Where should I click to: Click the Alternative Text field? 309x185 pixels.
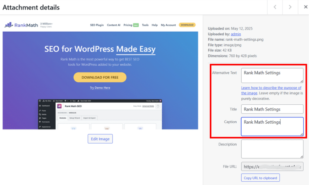272,75
